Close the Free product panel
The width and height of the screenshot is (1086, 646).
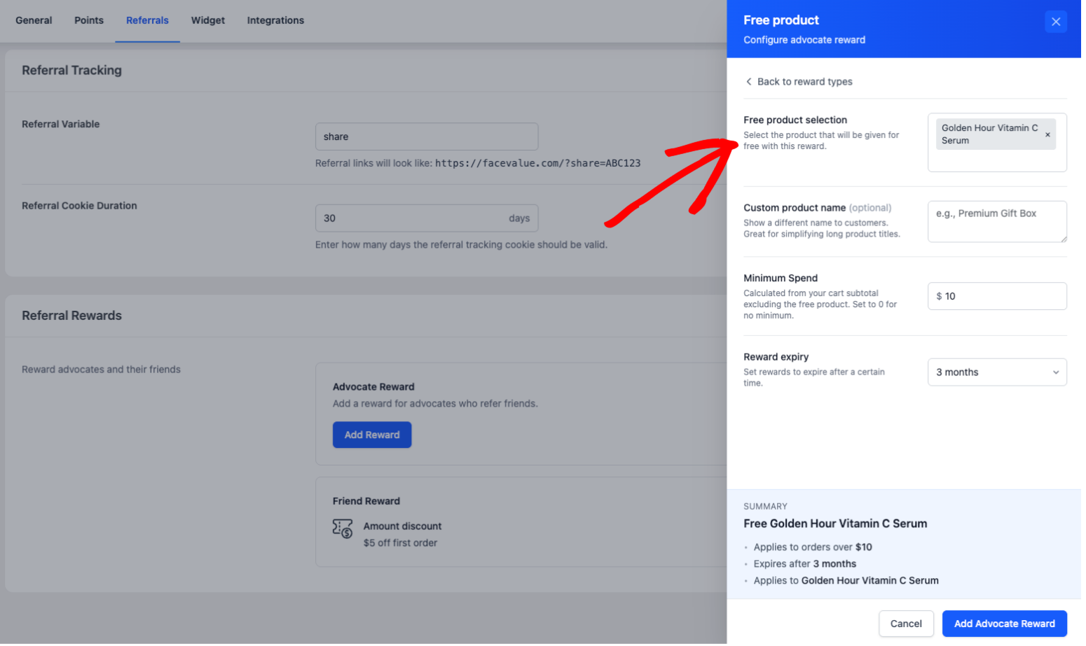[x=1055, y=22]
